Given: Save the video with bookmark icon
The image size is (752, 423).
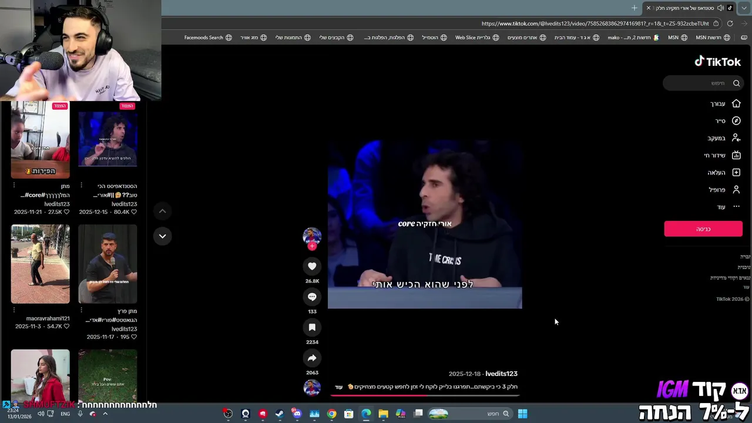Looking at the screenshot, I should [x=312, y=327].
